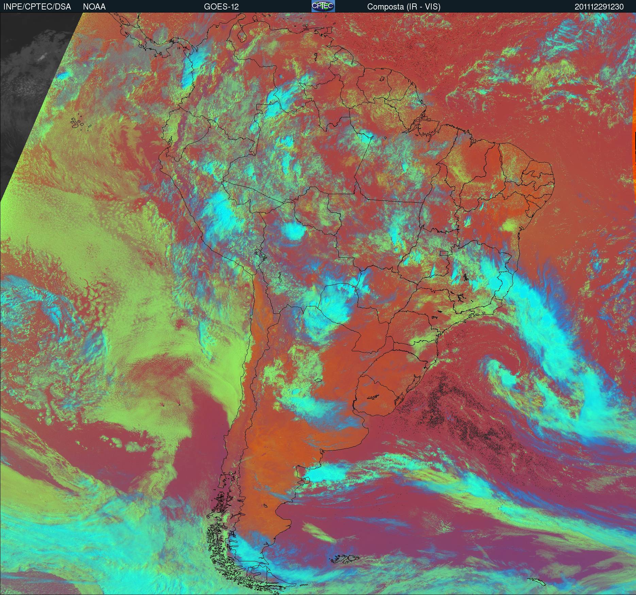This screenshot has width=636, height=595.
Task: Click the CPTEC logo in the header
Action: click(323, 6)
